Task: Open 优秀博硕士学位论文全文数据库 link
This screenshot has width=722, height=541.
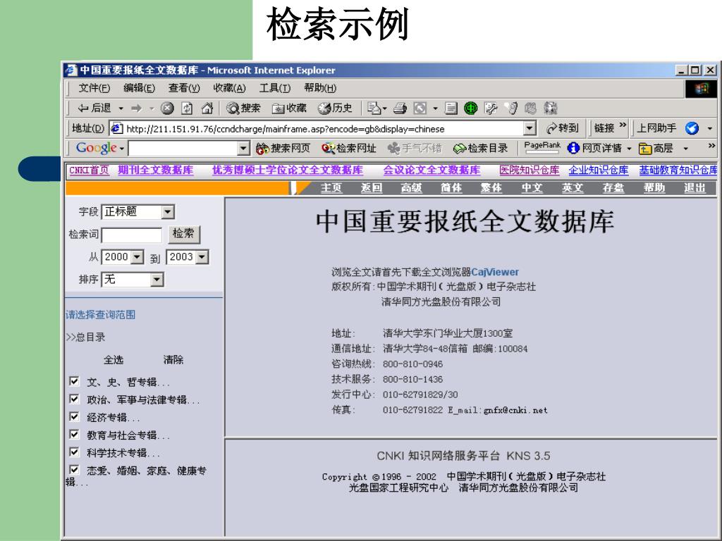Action: [288, 170]
